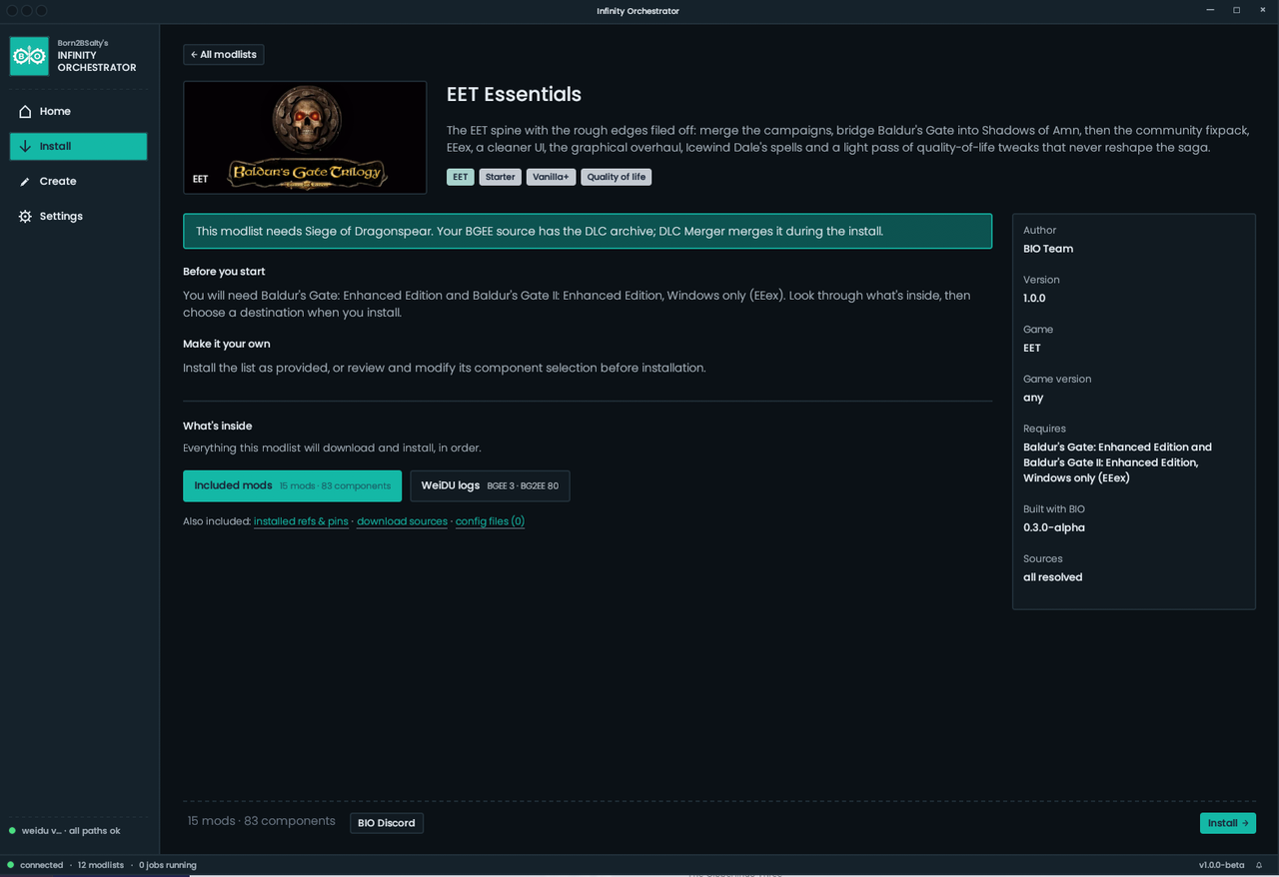The height and width of the screenshot is (877, 1279).
Task: Select the Create pencil icon
Action: 25,182
